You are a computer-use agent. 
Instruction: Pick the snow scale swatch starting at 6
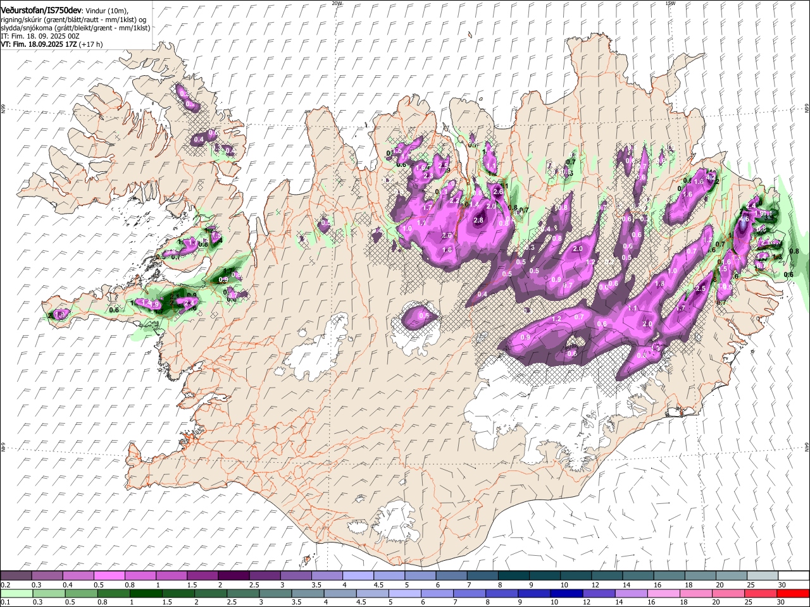pyautogui.click(x=451, y=576)
